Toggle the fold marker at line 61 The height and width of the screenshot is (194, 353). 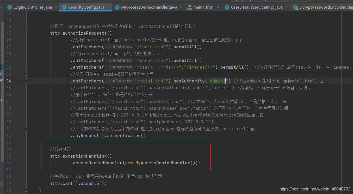click(26, 129)
